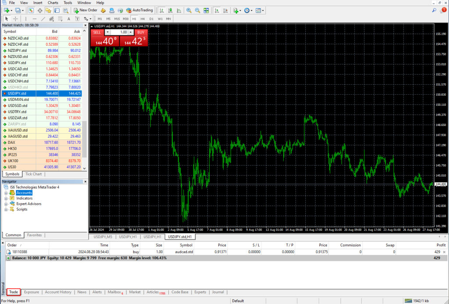Select the vertical line drawing tool
The height and width of the screenshot is (304, 449).
pos(26,18)
